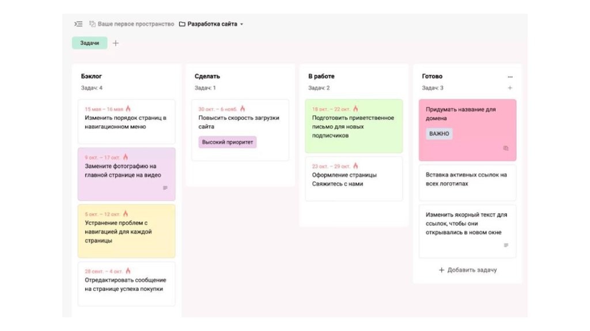This screenshot has width=590, height=331.
Task: Collapse the sidebar menu icon
Action: (78, 24)
